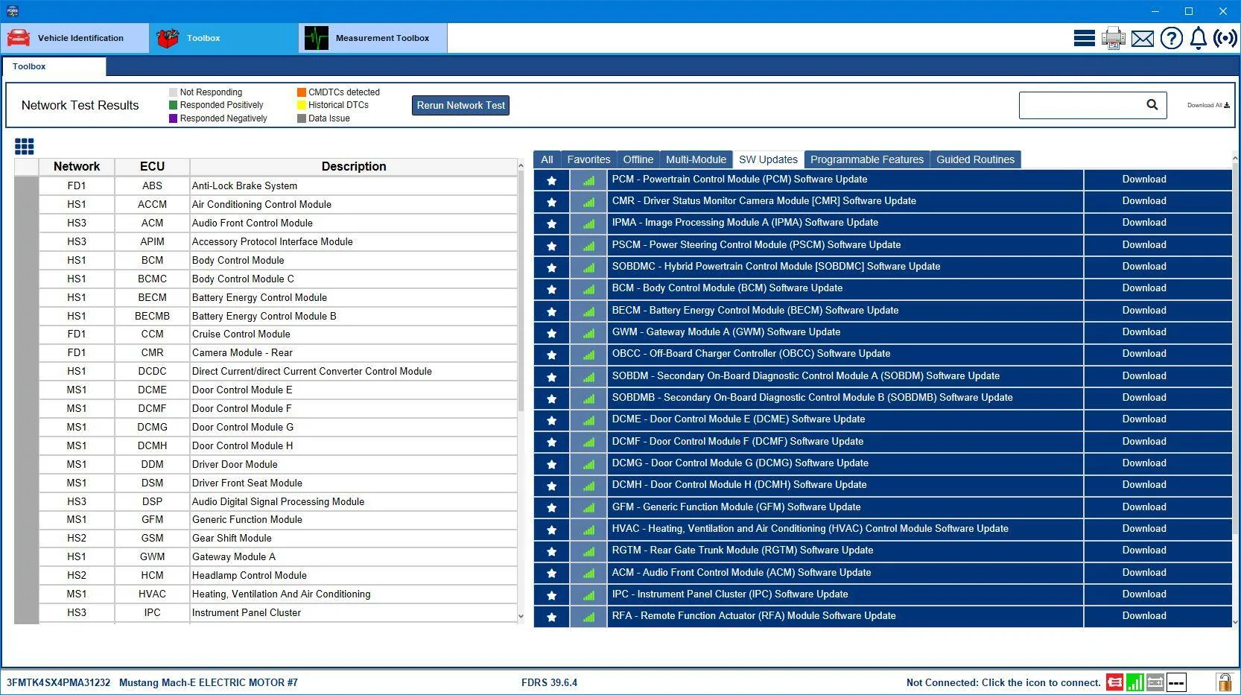Screen dimensions: 1241x695
Task: Switch to the Multi-Module tab
Action: [696, 159]
